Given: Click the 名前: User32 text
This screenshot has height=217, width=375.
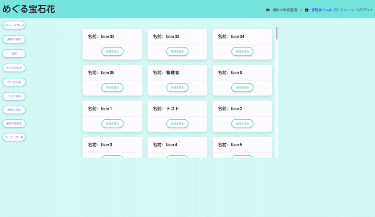Looking at the screenshot, I should [x=101, y=37].
